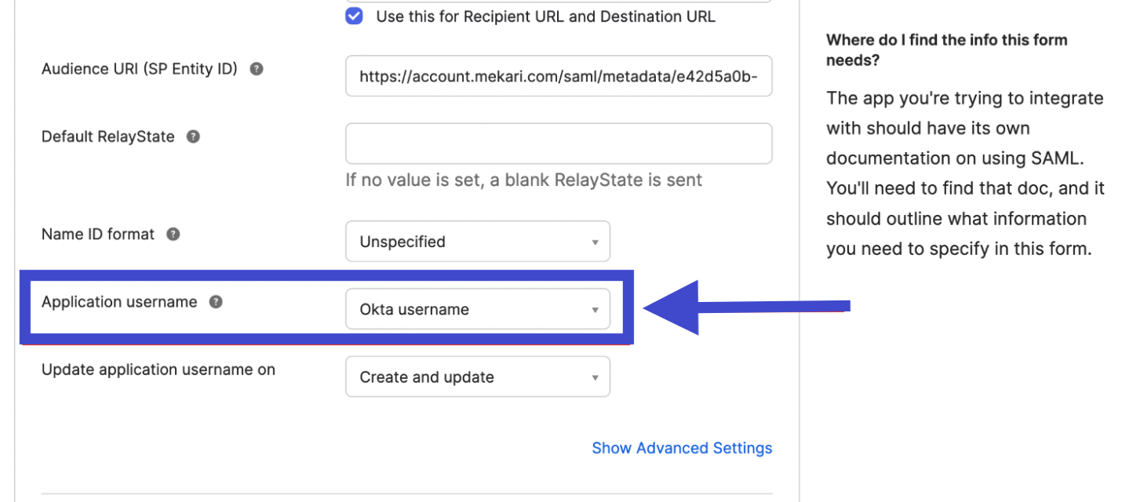Image resolution: width=1122 pixels, height=502 pixels.
Task: Click the Default RelayState help icon
Action: (193, 136)
